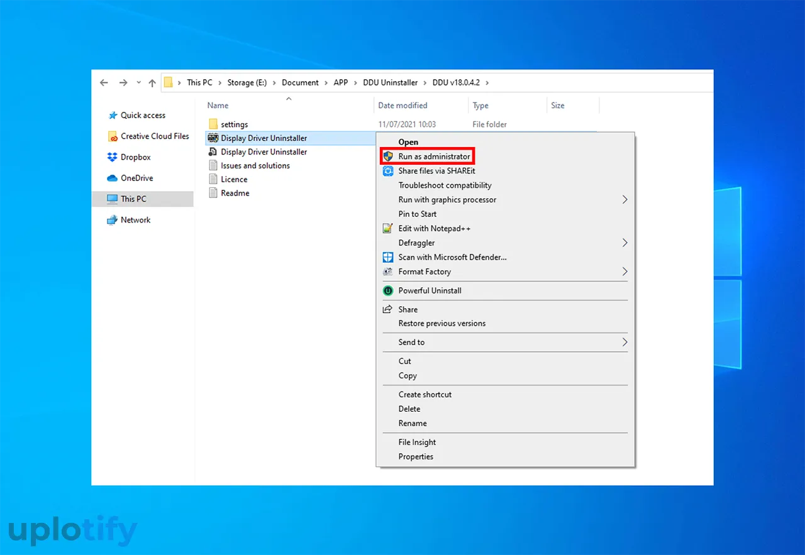This screenshot has width=805, height=555.
Task: Expand chevron between This PC and Storage
Action: pos(219,82)
